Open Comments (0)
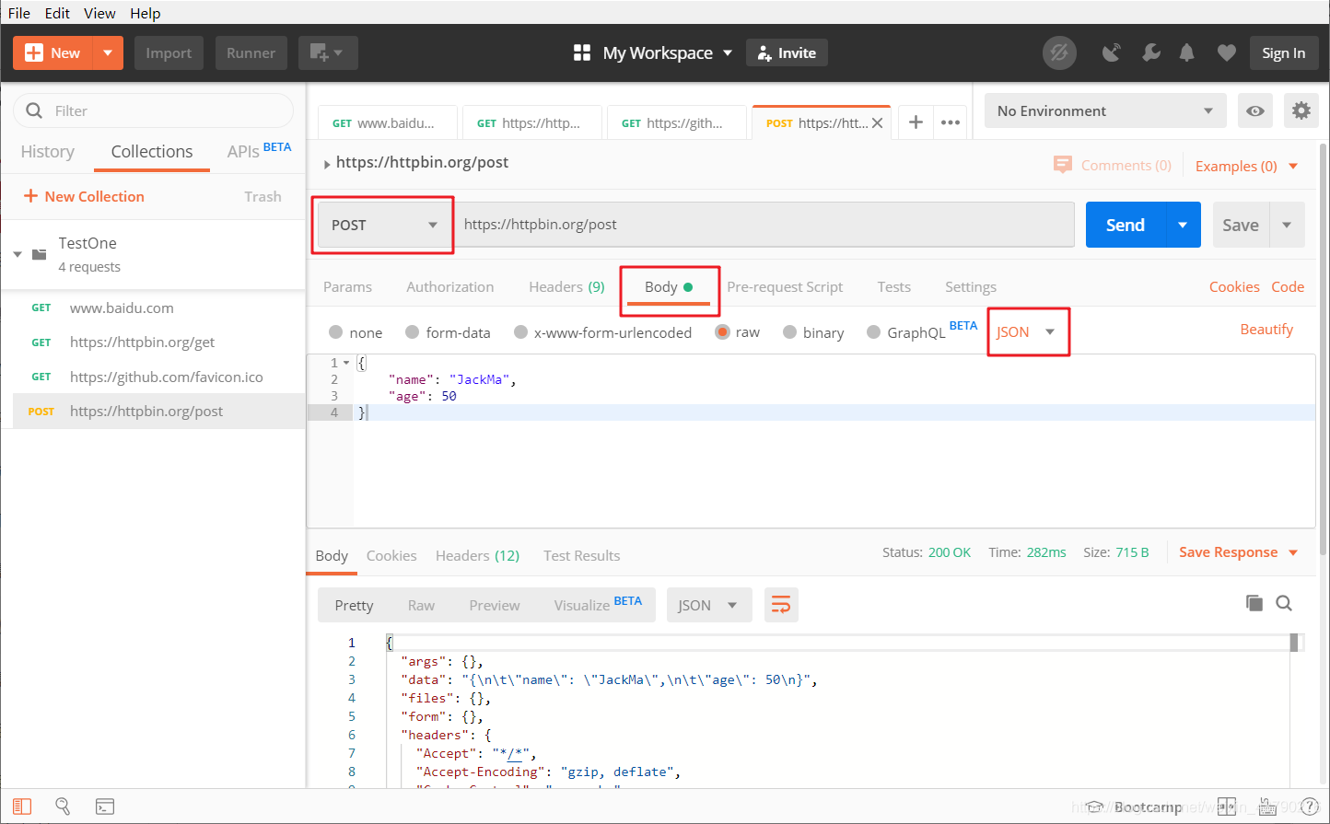Image resolution: width=1330 pixels, height=824 pixels. [x=1113, y=166]
